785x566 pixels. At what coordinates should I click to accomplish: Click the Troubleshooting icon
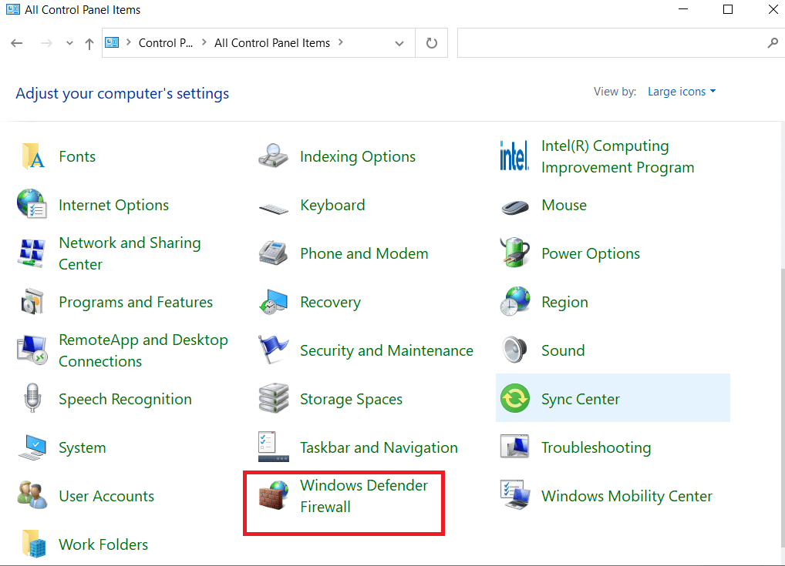(514, 447)
